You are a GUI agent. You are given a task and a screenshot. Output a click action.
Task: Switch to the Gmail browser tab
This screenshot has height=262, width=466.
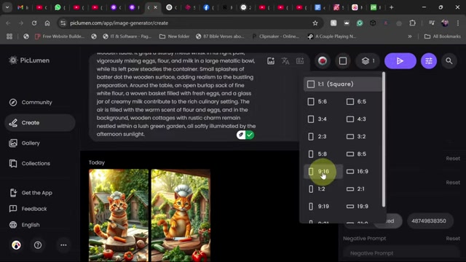(x=23, y=7)
